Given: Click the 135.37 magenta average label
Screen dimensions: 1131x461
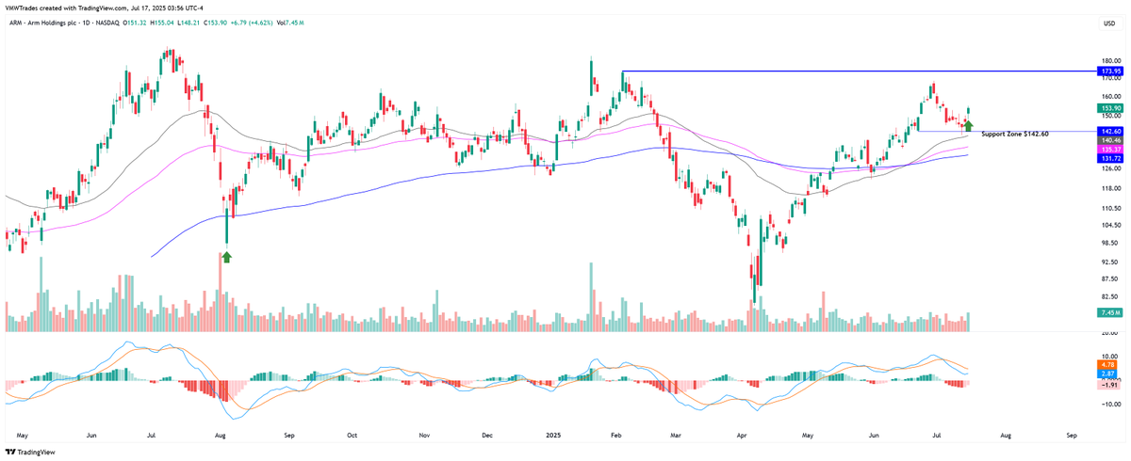Looking at the screenshot, I should click(x=1110, y=149).
